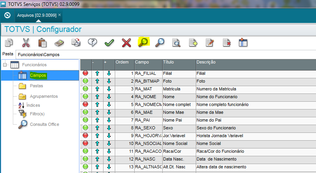Click the 'Jor.Variavel' title cell
Viewport: 316px width, 173px height.
coord(179,136)
